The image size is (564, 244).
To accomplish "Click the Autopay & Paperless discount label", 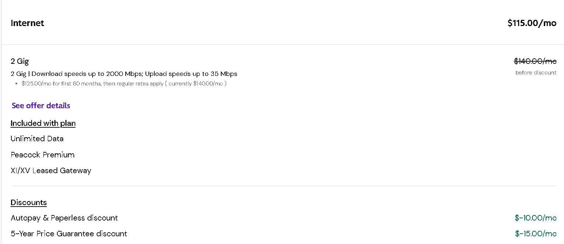I will coord(64,218).
